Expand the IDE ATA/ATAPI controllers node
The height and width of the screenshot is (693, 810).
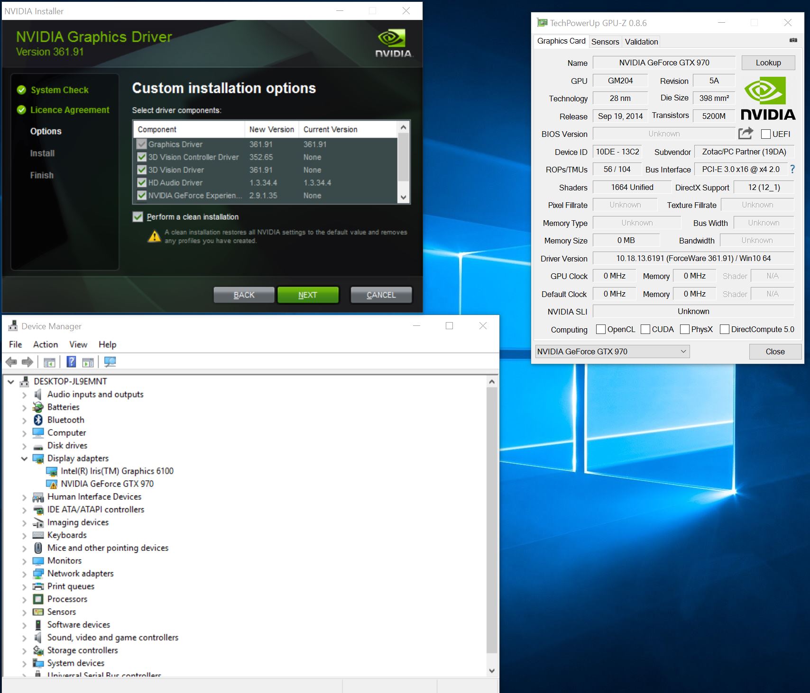(x=24, y=510)
